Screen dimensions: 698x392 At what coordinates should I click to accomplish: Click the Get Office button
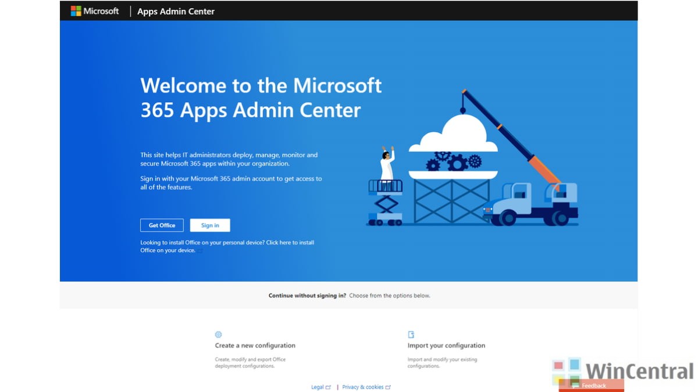coord(162,225)
